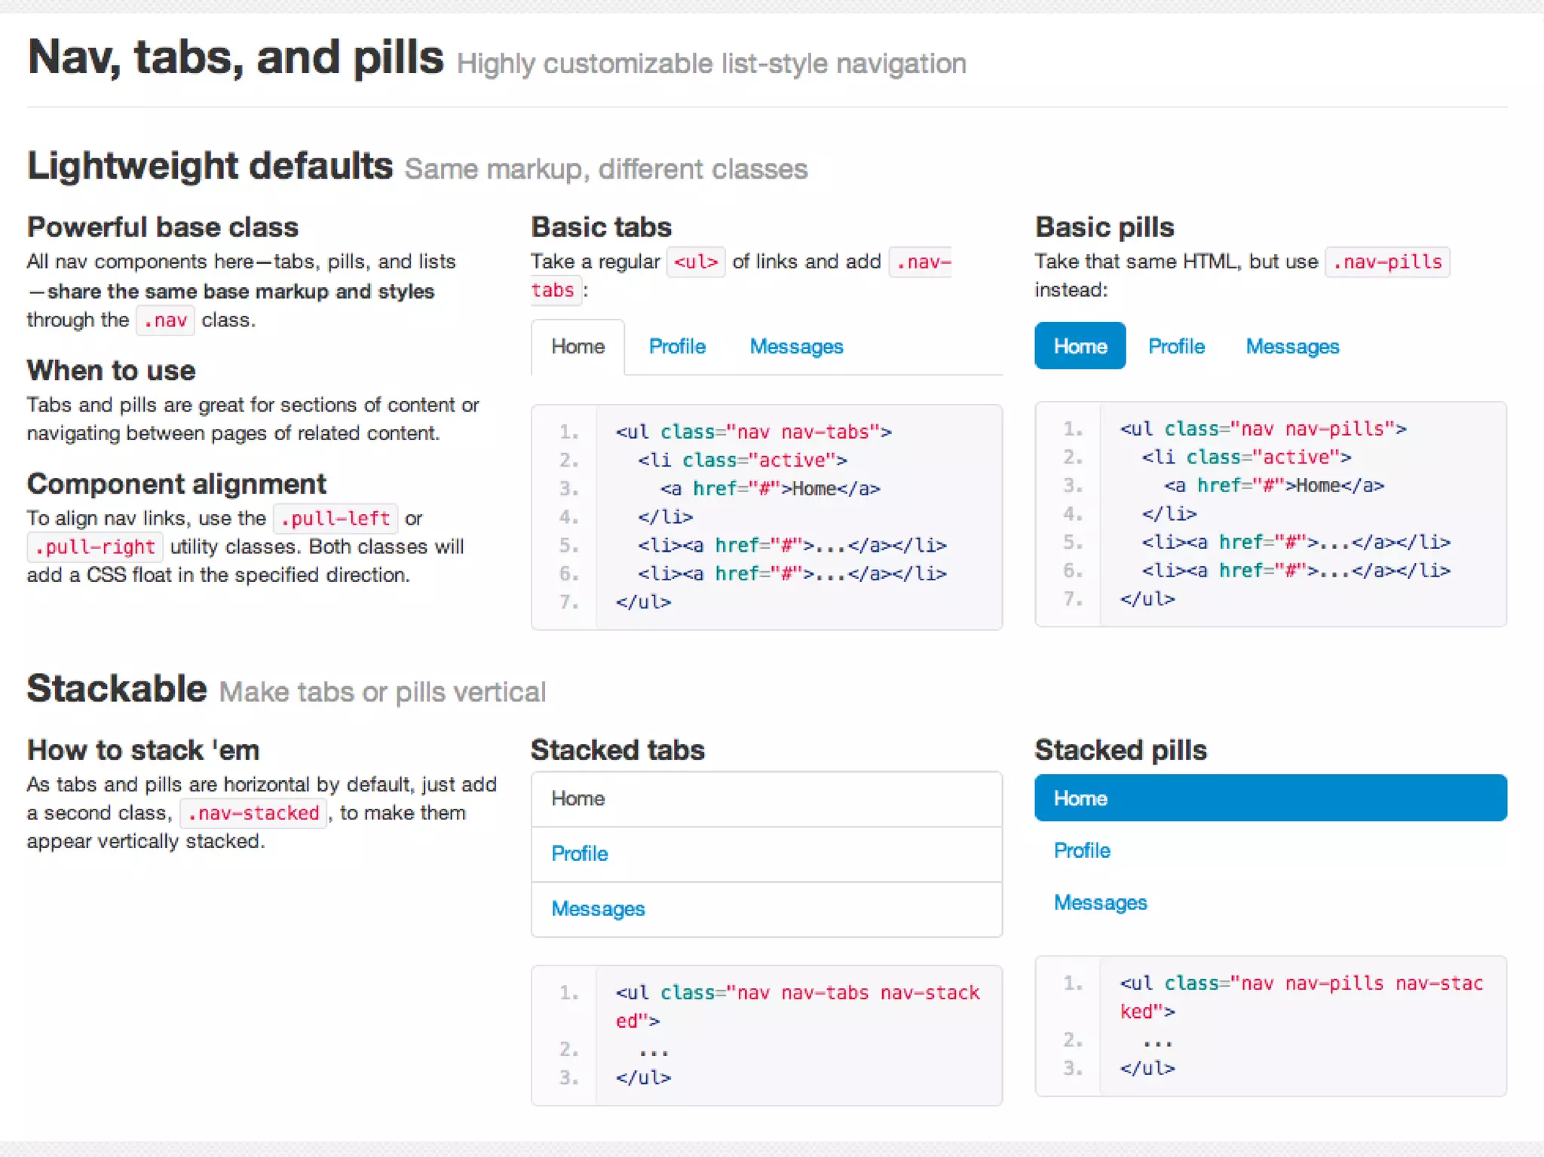Screen dimensions: 1544x1157
Task: Select Profile under Stacked pills
Action: coord(1082,851)
